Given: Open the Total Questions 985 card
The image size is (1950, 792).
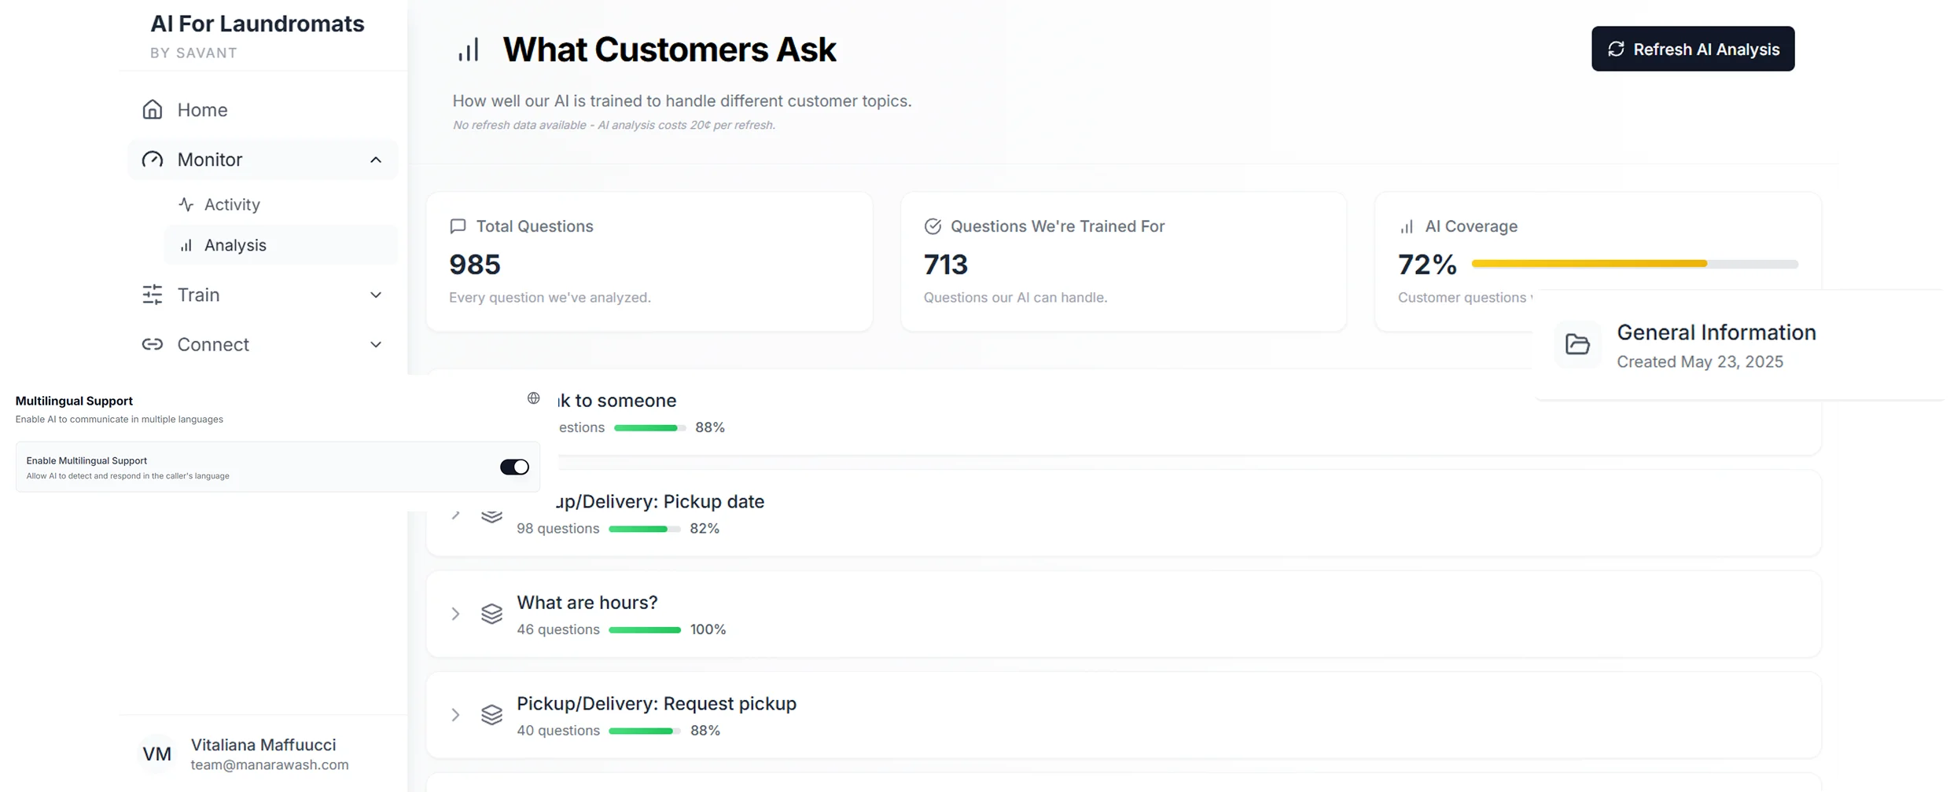Looking at the screenshot, I should 649,261.
